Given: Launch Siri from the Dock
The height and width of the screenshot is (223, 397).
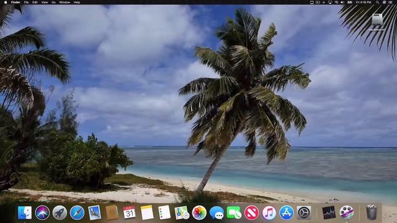Looking at the screenshot, I should coord(42,212).
